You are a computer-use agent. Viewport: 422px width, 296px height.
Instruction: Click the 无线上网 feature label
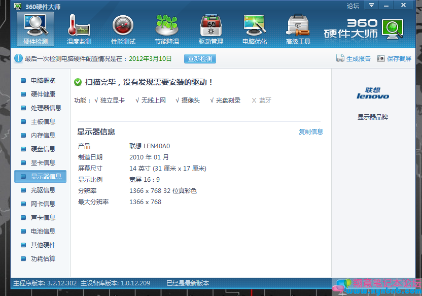[x=153, y=101]
